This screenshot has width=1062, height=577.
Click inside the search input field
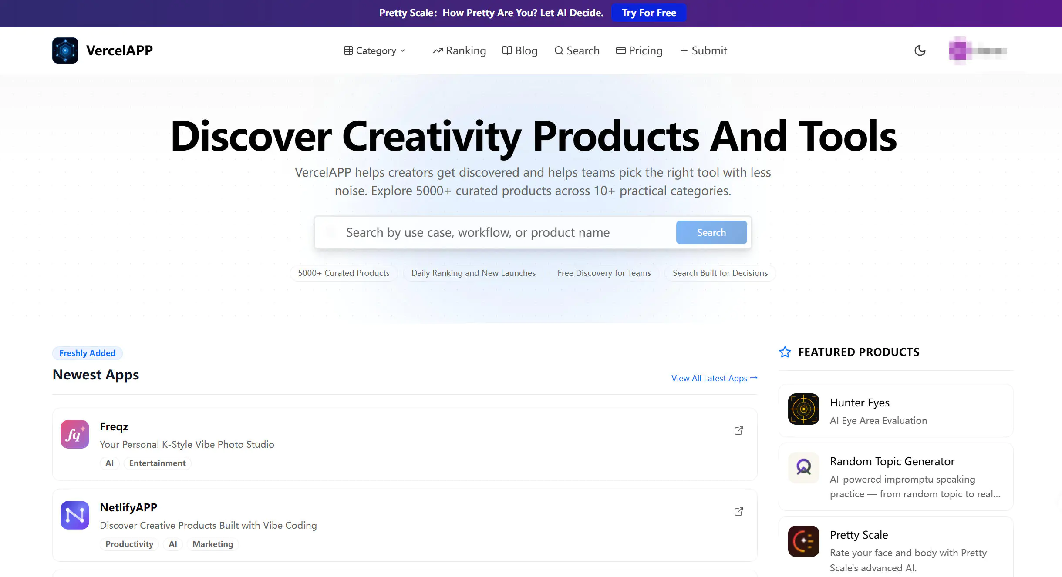[x=479, y=232]
